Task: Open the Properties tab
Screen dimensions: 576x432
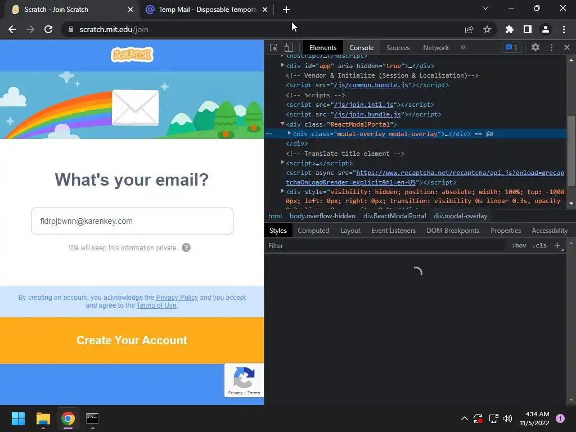Action: pyautogui.click(x=506, y=230)
